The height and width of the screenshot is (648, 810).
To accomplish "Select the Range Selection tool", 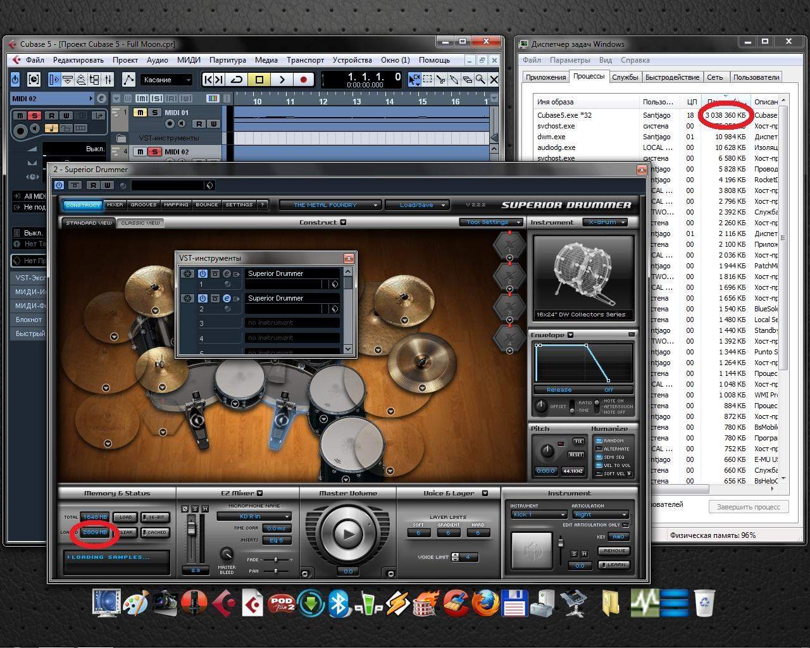I will pyautogui.click(x=428, y=80).
